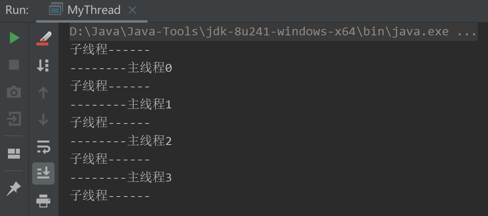Rerun MyThread with the green play icon
488x216 pixels.
point(14,38)
